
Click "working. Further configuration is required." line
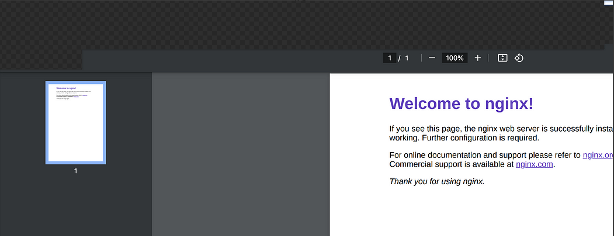click(x=464, y=138)
